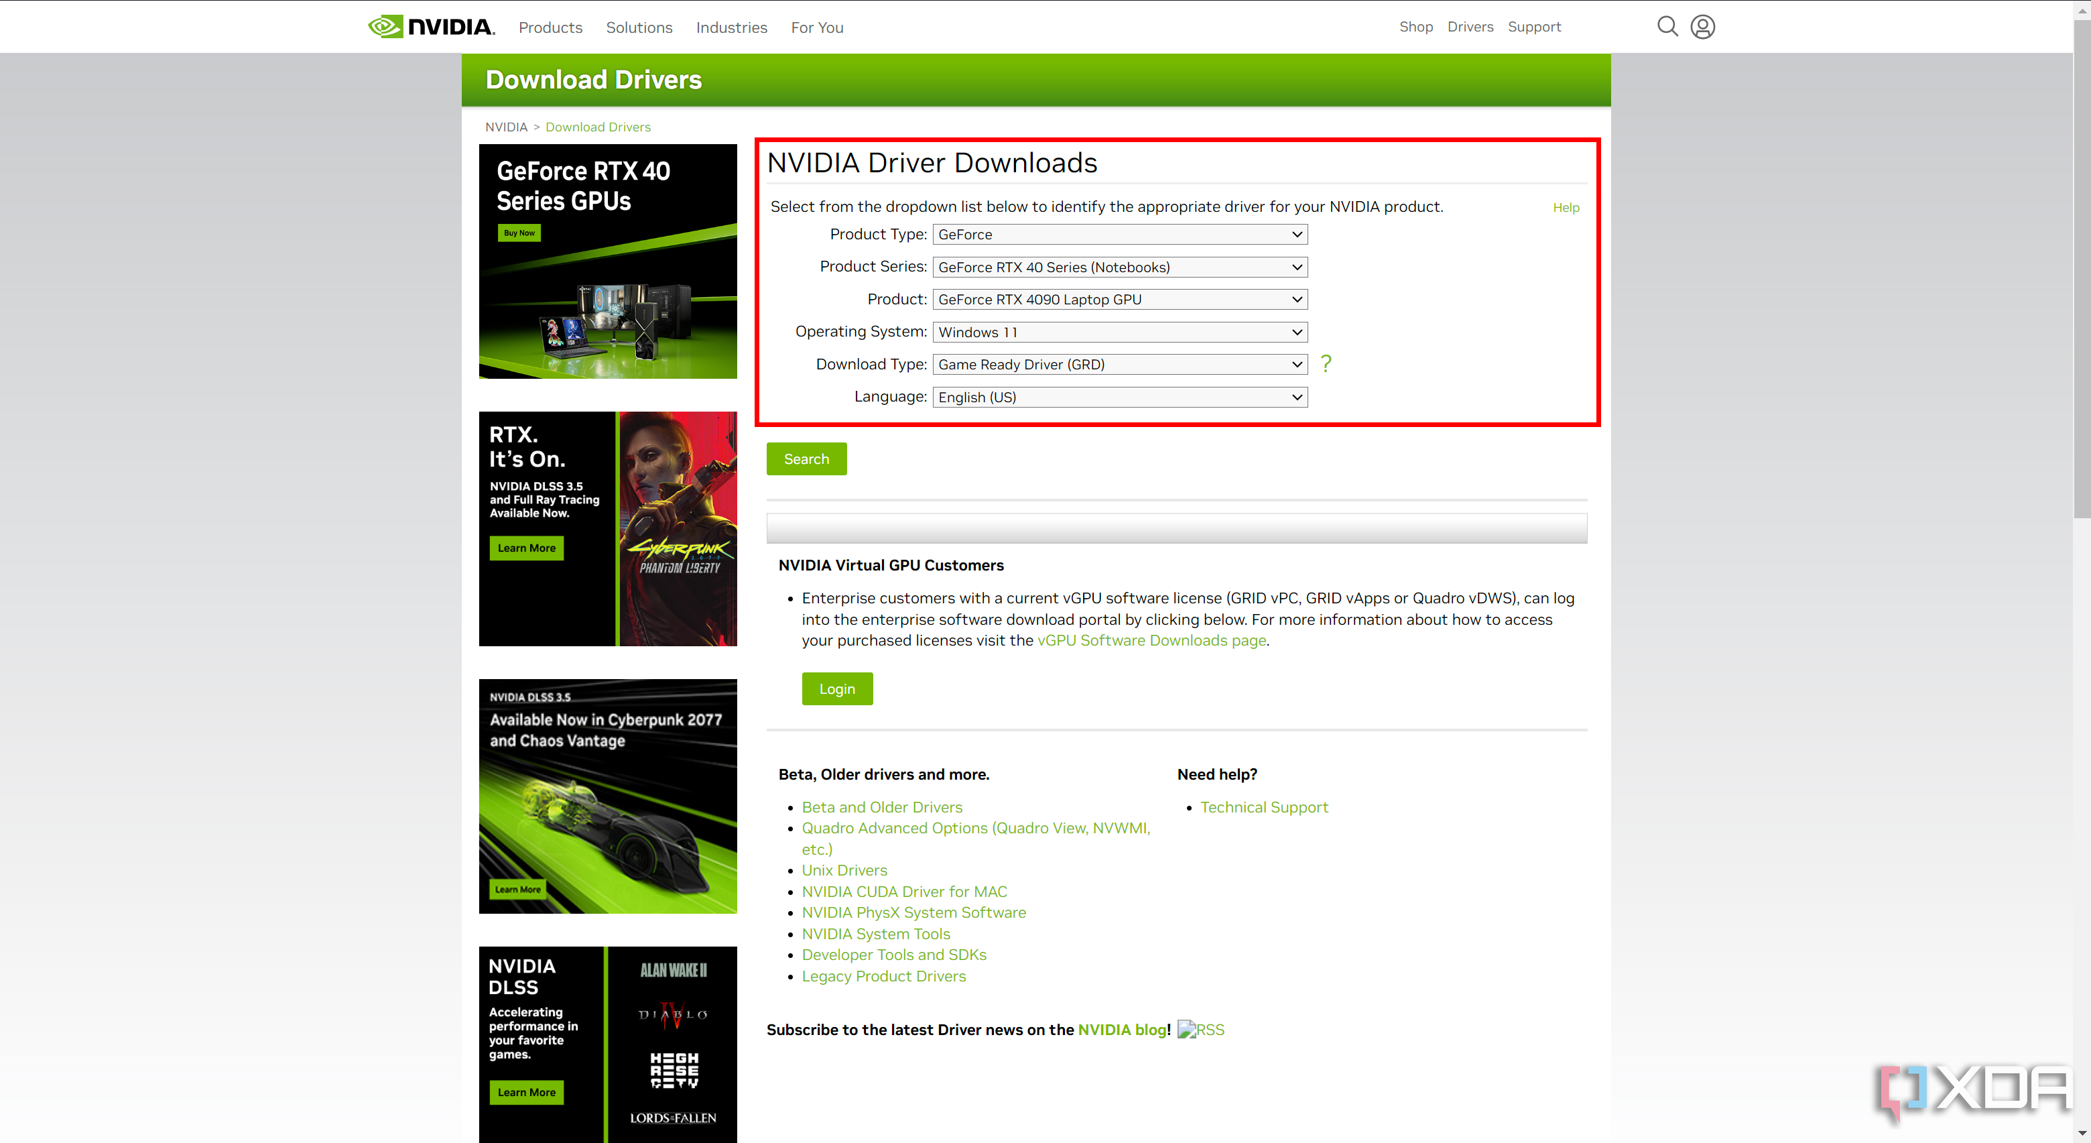Viewport: 2091px width, 1143px height.
Task: Click the user account icon
Action: (1701, 27)
